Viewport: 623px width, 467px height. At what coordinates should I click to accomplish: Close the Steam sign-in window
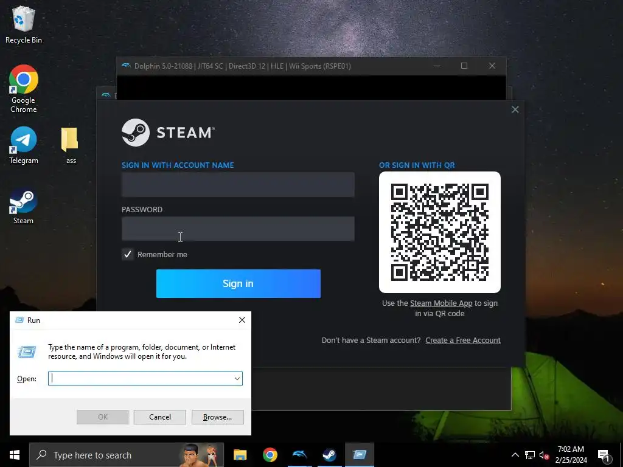515,109
